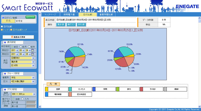Screen dimensions: 201x111
Task: Click the 折れ線 button
Action: tap(81, 24)
